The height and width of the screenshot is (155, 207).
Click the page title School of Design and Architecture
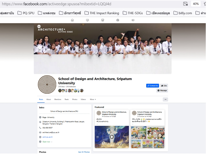(95, 81)
